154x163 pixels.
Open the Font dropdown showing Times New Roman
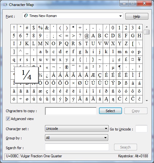(73, 16)
